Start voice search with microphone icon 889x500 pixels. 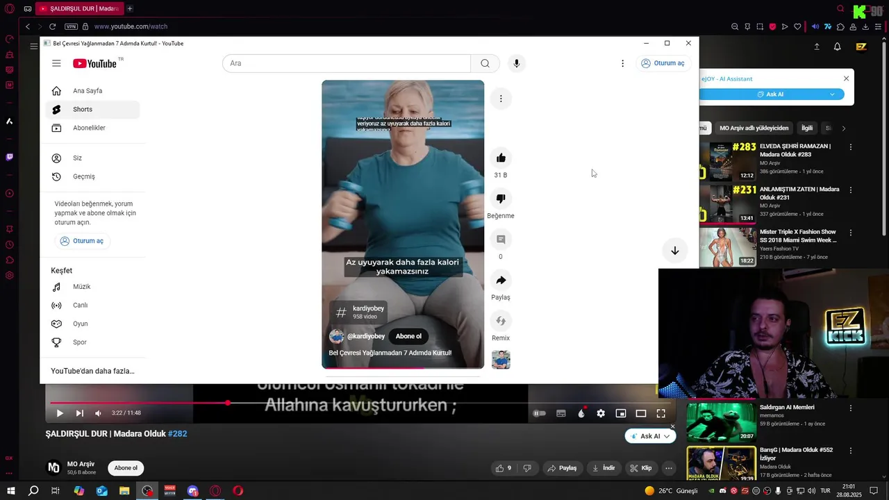516,63
